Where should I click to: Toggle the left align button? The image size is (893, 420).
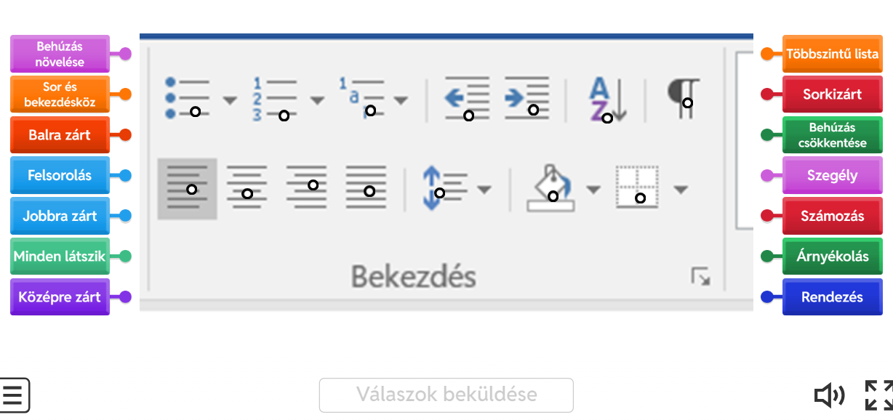[188, 189]
